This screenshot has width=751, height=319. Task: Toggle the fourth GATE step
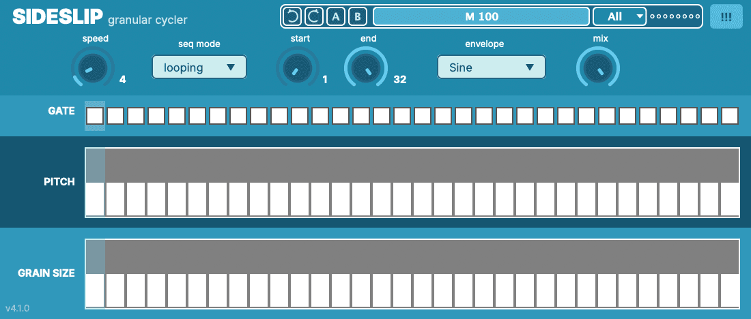156,116
